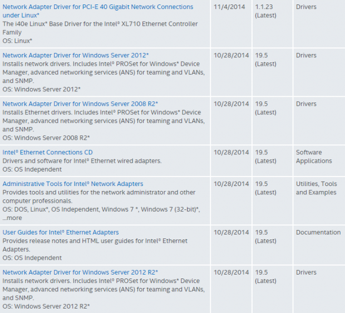The height and width of the screenshot is (313, 345).
Task: Click the 'OS: Windows Server 2012 R2*' text
Action: point(46,306)
